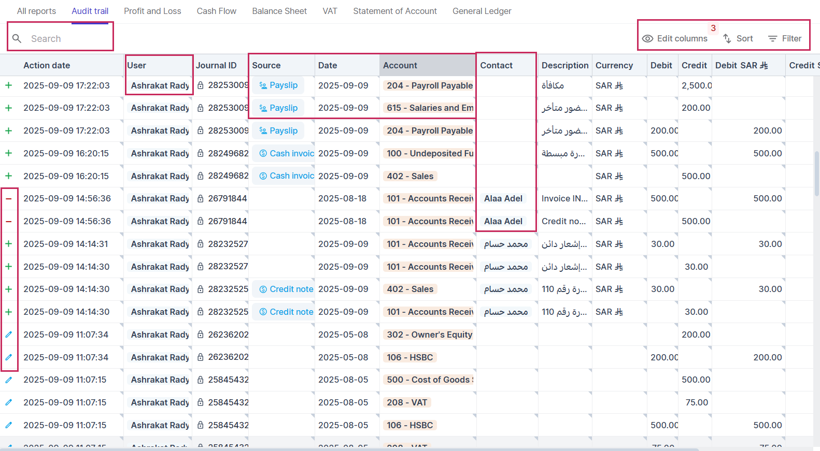The image size is (820, 451).
Task: Open the Profit and Loss tab
Action: point(152,11)
